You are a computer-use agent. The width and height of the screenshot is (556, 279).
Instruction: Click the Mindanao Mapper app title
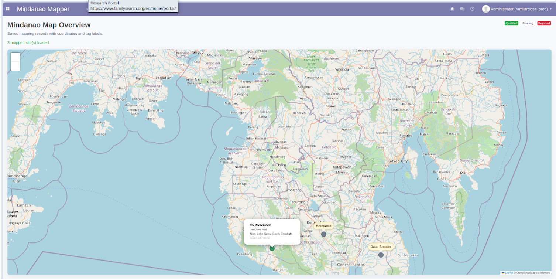tap(43, 9)
